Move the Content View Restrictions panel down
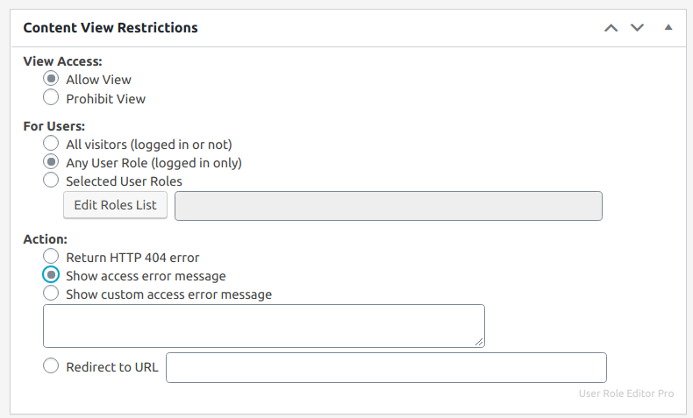 click(x=637, y=28)
